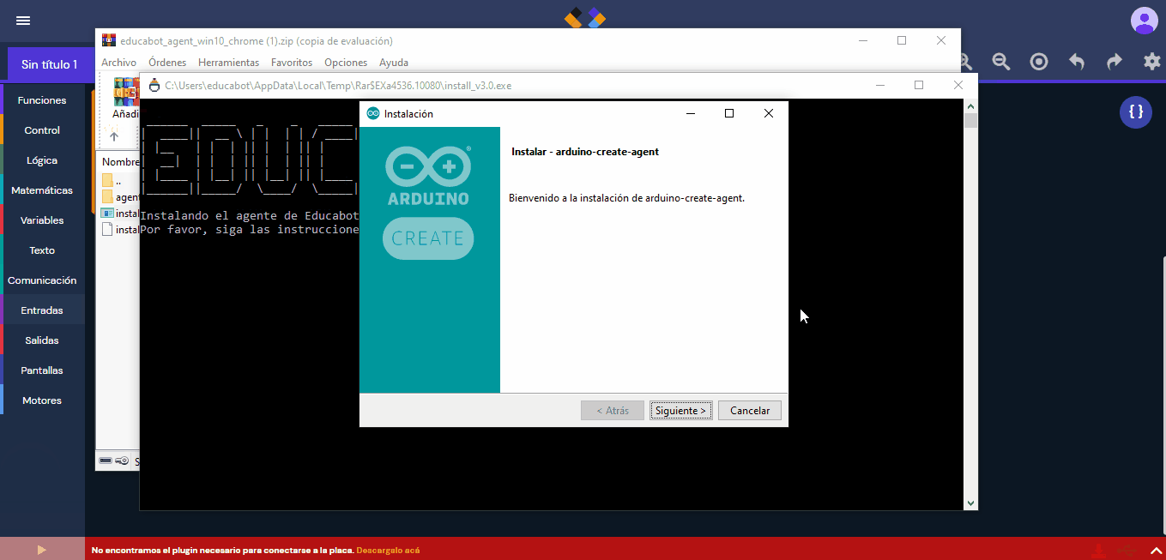Open the Herramientas menu in WinRAR
This screenshot has width=1166, height=560.
[x=228, y=63]
